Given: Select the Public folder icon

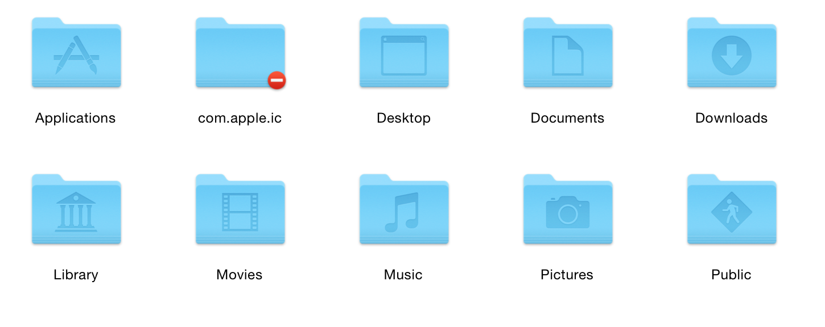Looking at the screenshot, I should [x=732, y=209].
